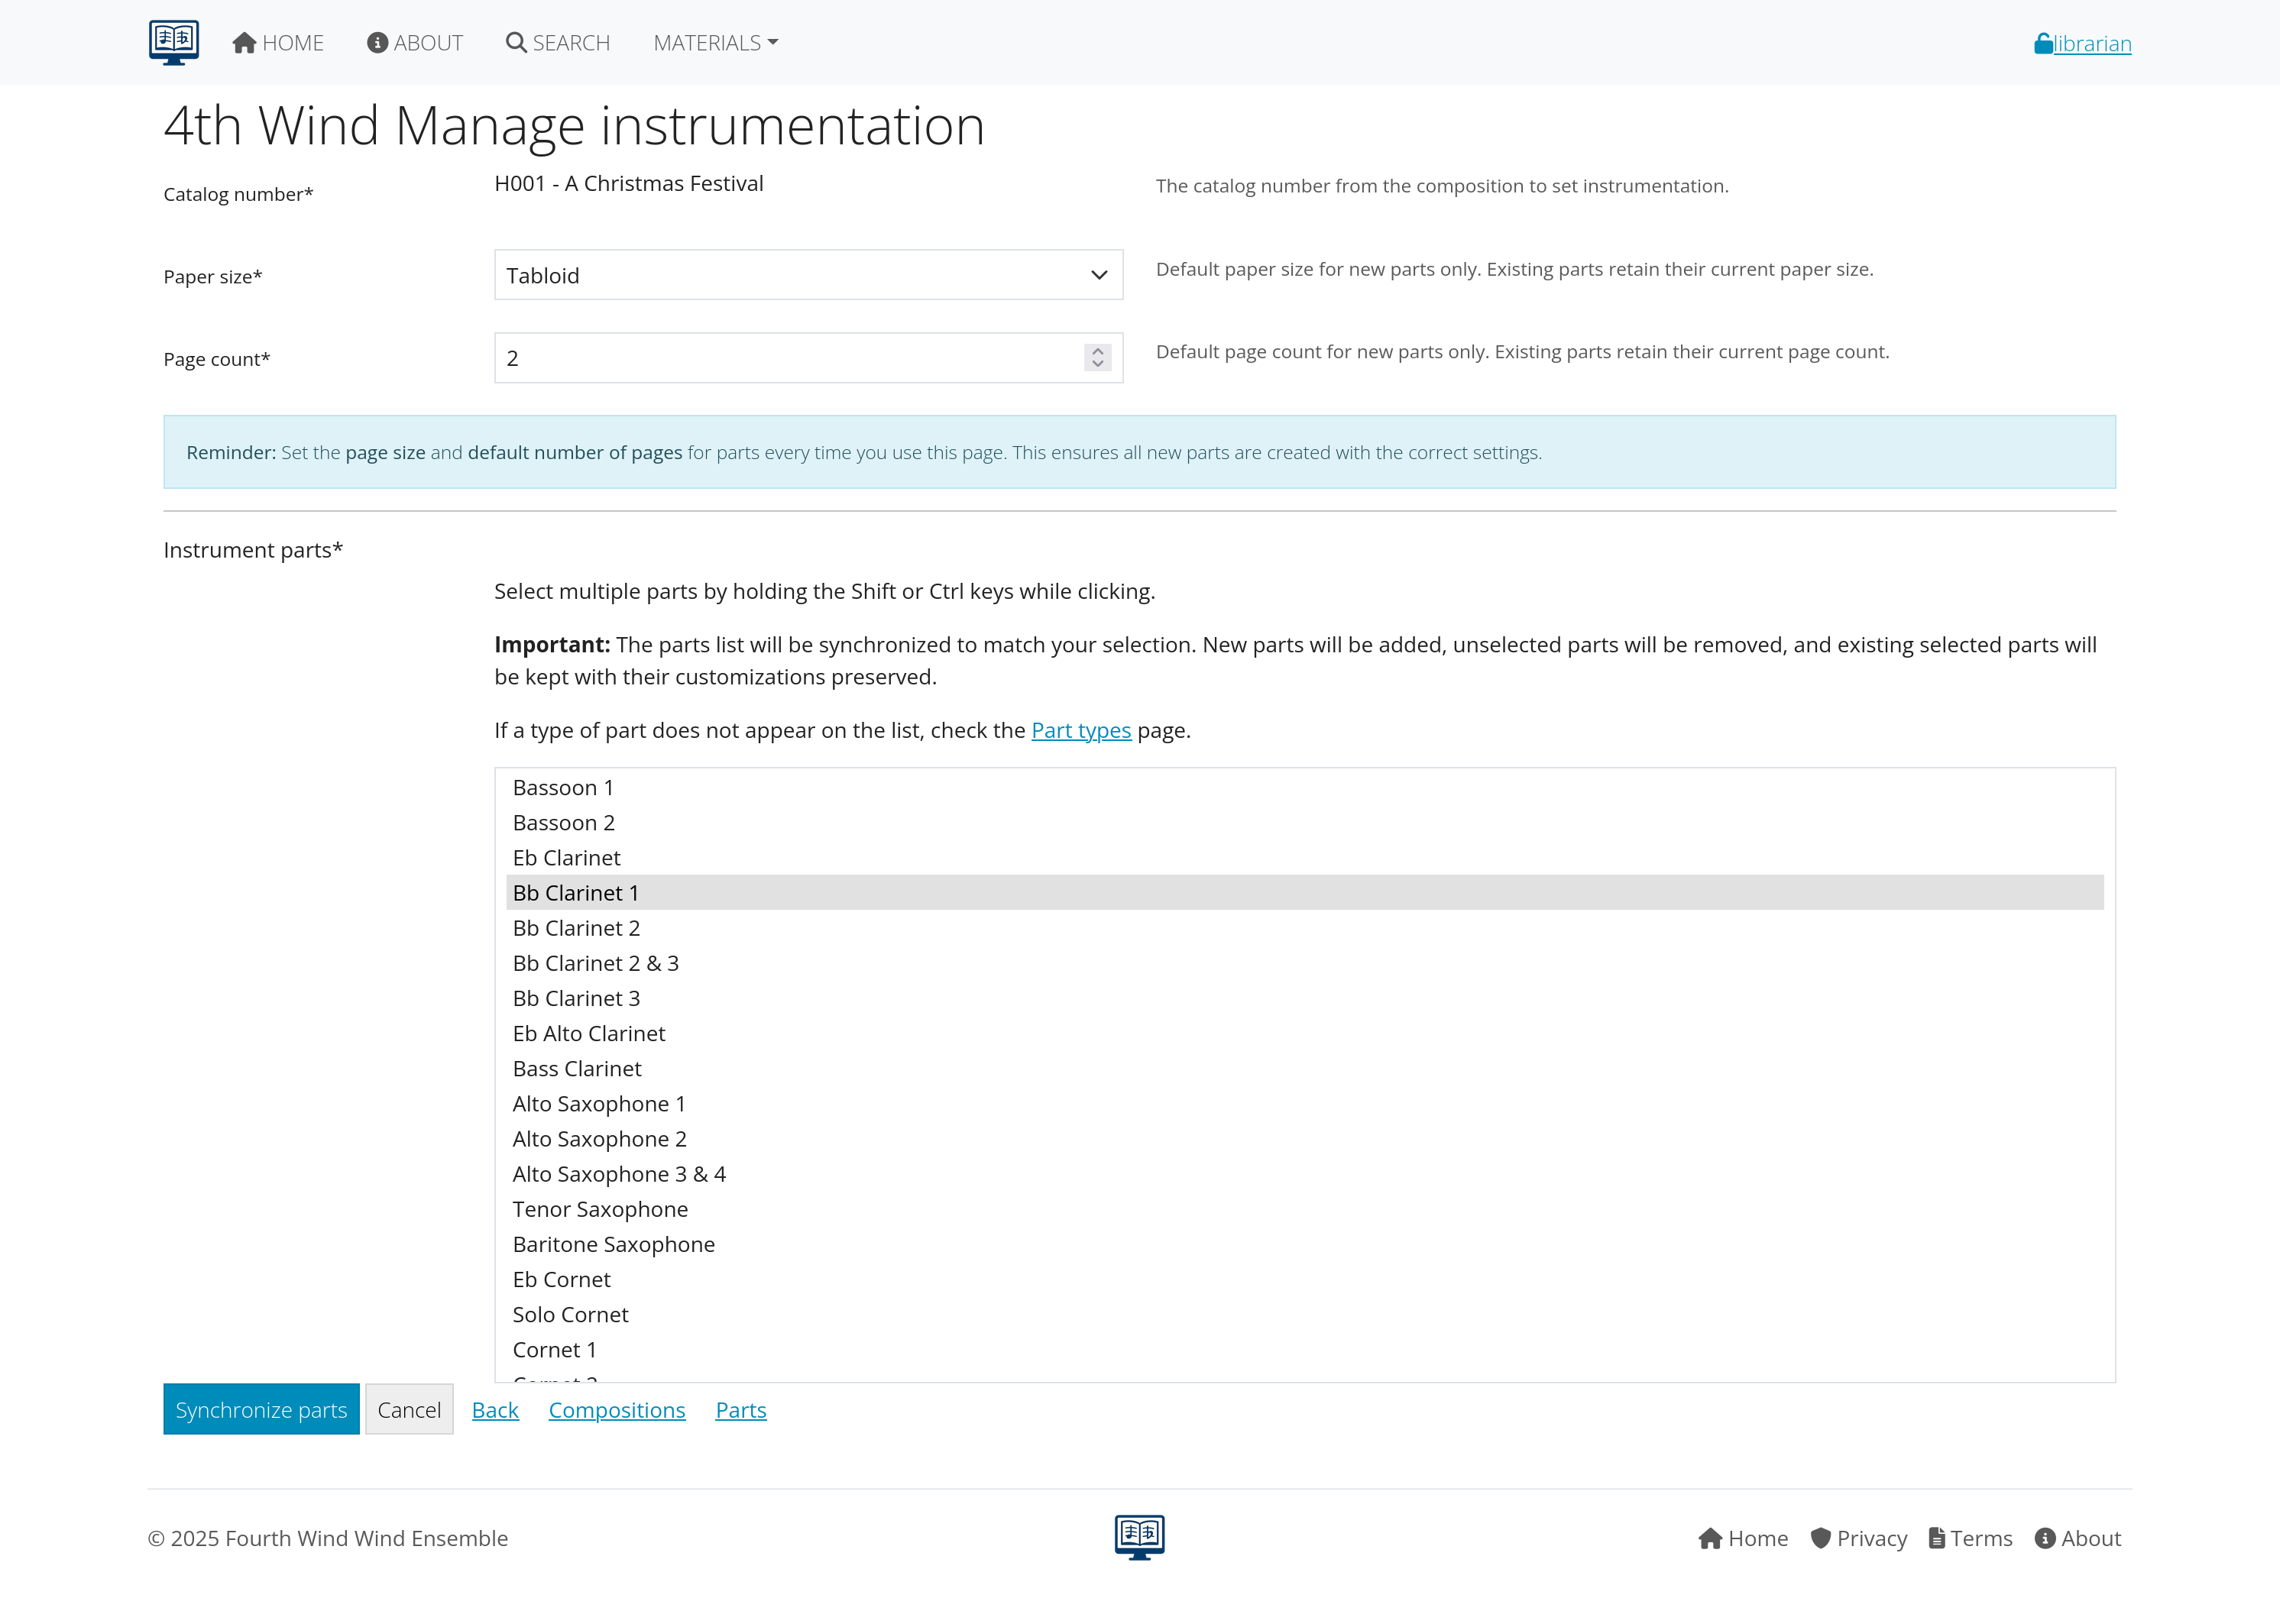Click the info icon next to ABOUT

click(378, 42)
